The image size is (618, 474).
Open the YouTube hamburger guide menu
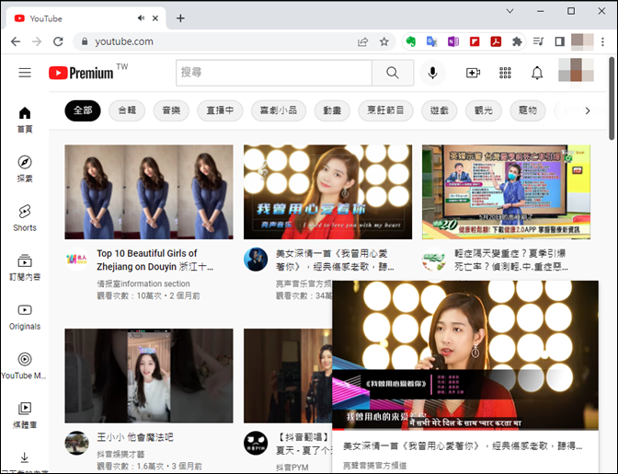click(x=25, y=73)
